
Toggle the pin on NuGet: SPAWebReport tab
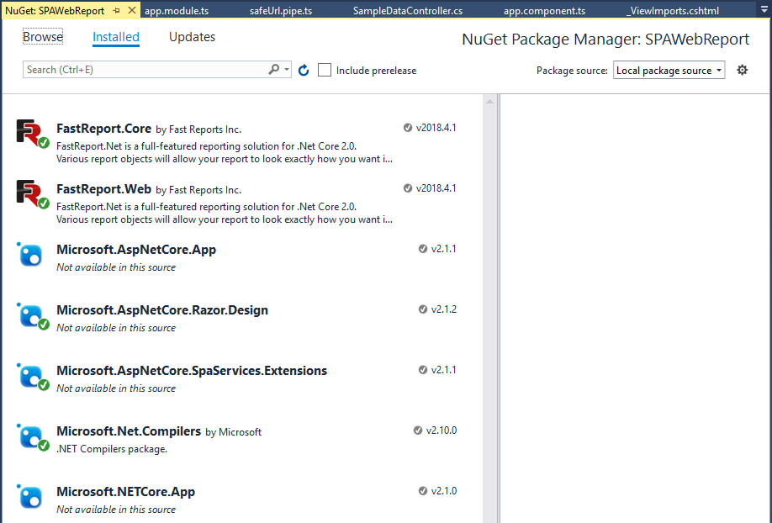[116, 9]
